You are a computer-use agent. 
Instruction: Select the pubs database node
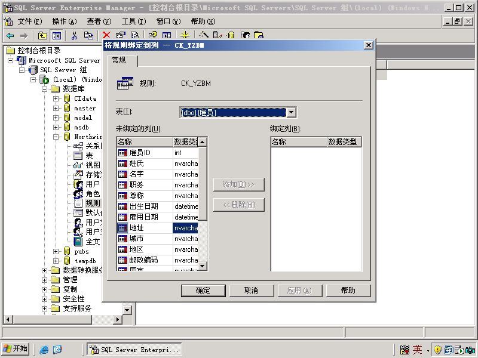[81, 251]
